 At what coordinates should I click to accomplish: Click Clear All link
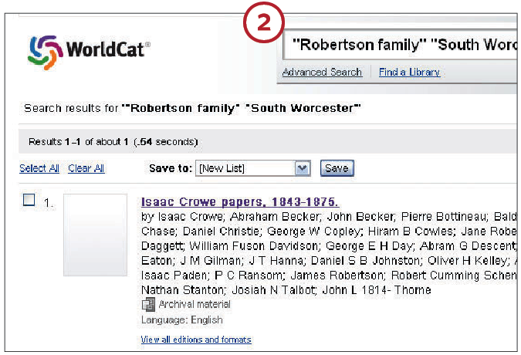(x=86, y=168)
